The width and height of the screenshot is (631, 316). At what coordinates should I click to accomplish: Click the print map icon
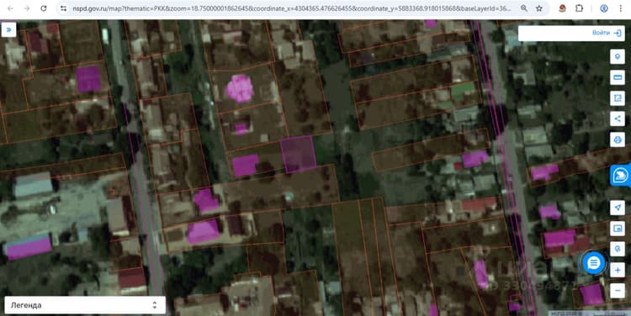click(618, 140)
